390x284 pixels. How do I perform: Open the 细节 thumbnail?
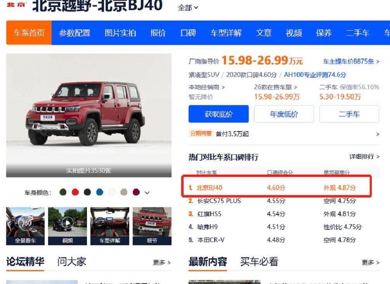pyautogui.click(x=152, y=226)
